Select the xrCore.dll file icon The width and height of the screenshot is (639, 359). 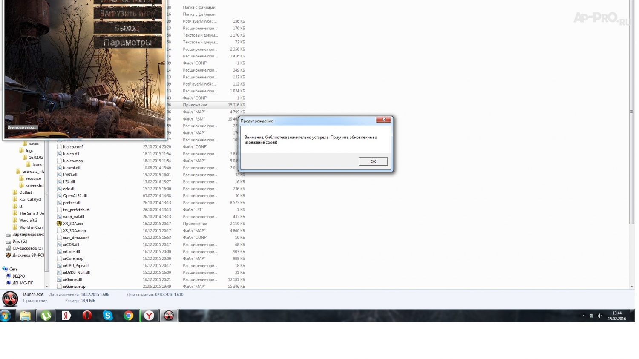pos(60,252)
